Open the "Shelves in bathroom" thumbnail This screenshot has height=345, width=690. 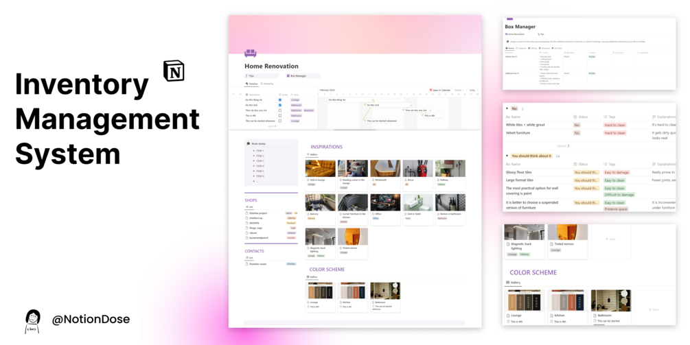[450, 202]
